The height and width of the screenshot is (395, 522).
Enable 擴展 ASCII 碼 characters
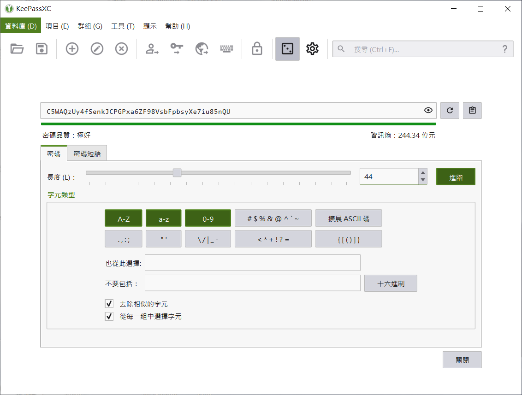pos(349,218)
